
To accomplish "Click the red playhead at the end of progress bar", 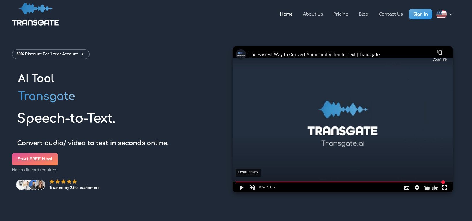I will (x=443, y=182).
